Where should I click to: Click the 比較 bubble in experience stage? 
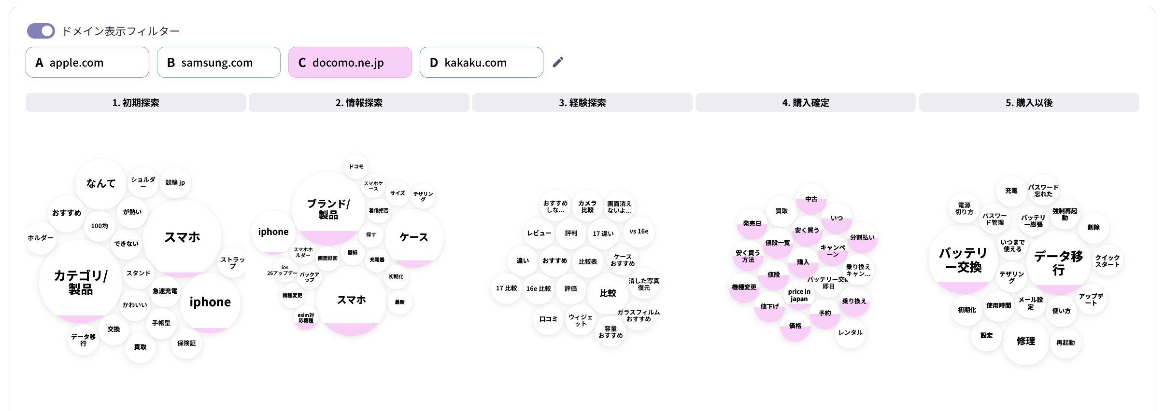tap(608, 293)
